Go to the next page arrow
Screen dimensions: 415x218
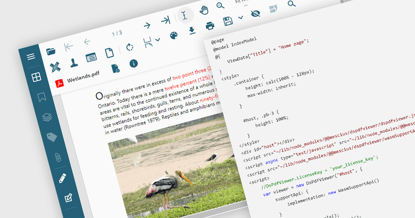point(147,25)
